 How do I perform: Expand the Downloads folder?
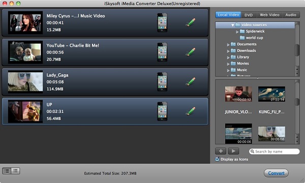coord(228,51)
